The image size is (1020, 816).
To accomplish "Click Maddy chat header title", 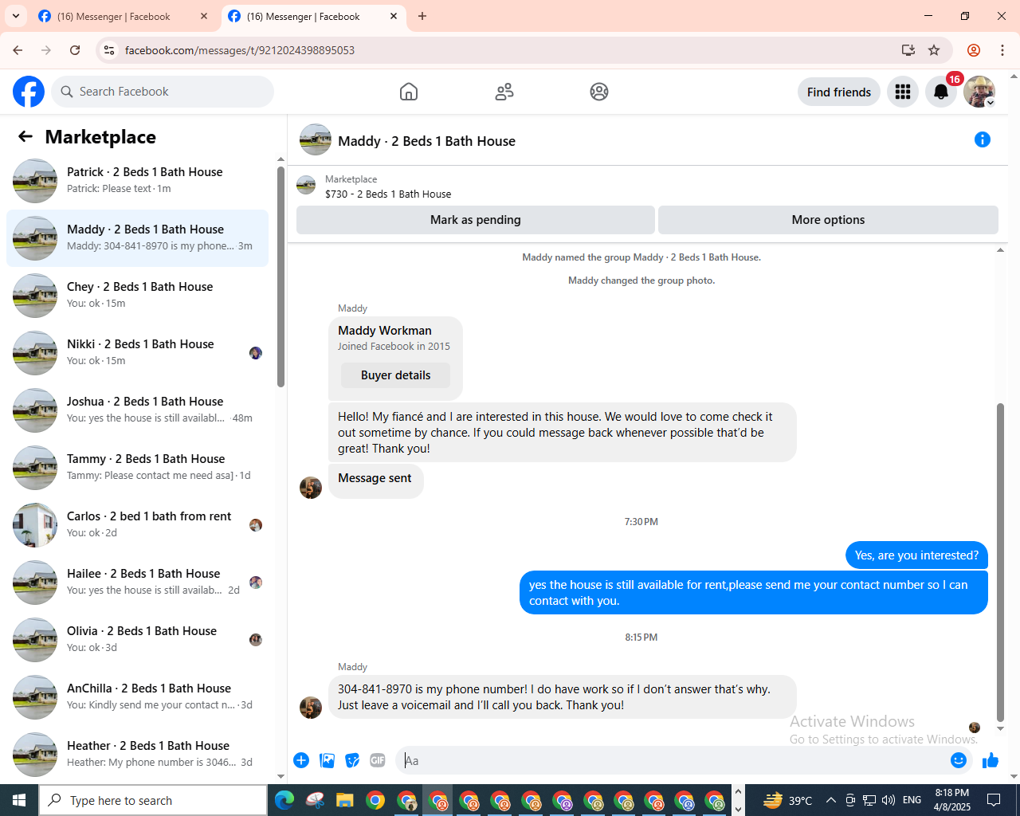I will (x=426, y=141).
